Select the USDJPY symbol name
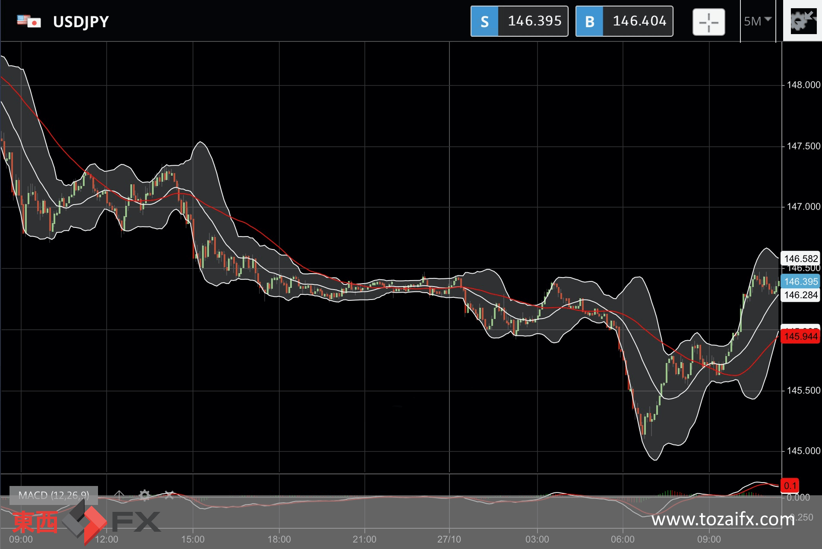Screen dimensions: 822x549 pyautogui.click(x=81, y=22)
